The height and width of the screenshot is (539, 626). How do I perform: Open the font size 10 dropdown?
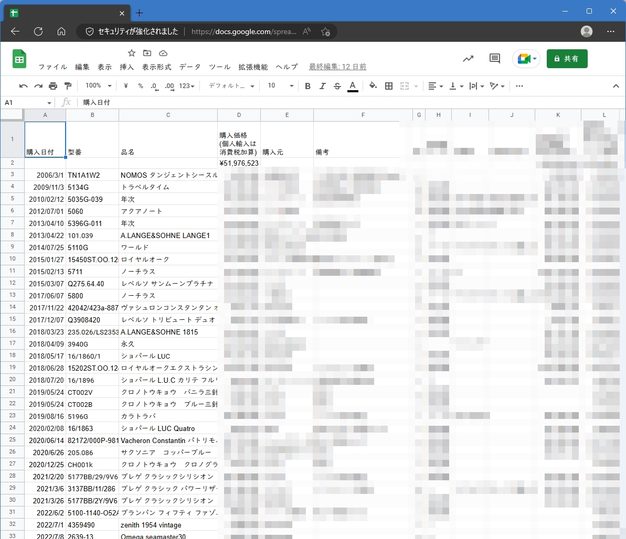click(x=281, y=86)
